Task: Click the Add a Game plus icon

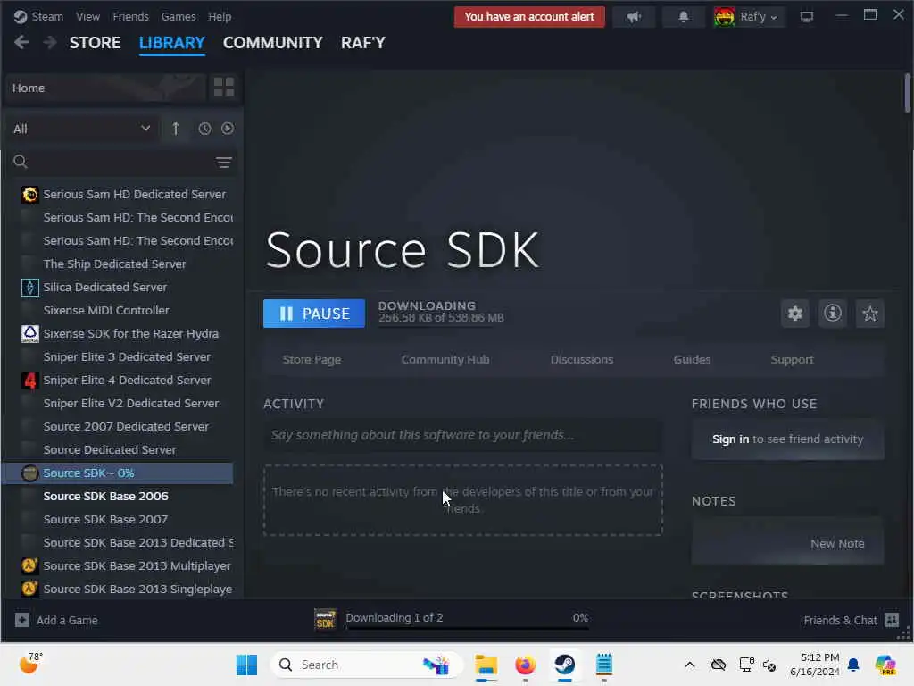Action: [22, 620]
